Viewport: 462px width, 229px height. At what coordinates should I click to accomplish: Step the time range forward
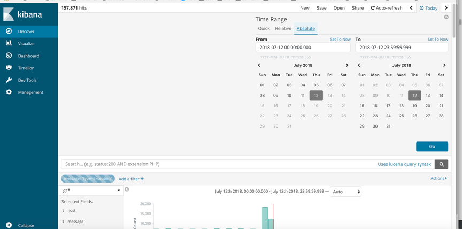click(446, 8)
